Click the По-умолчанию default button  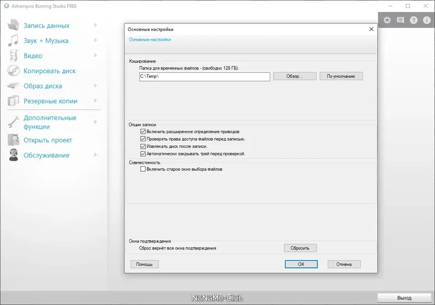click(341, 76)
